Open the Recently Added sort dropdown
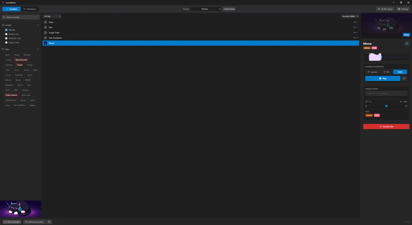412x225 pixels. click(350, 16)
